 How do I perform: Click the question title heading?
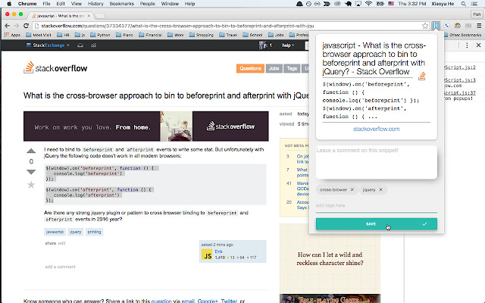pos(167,95)
